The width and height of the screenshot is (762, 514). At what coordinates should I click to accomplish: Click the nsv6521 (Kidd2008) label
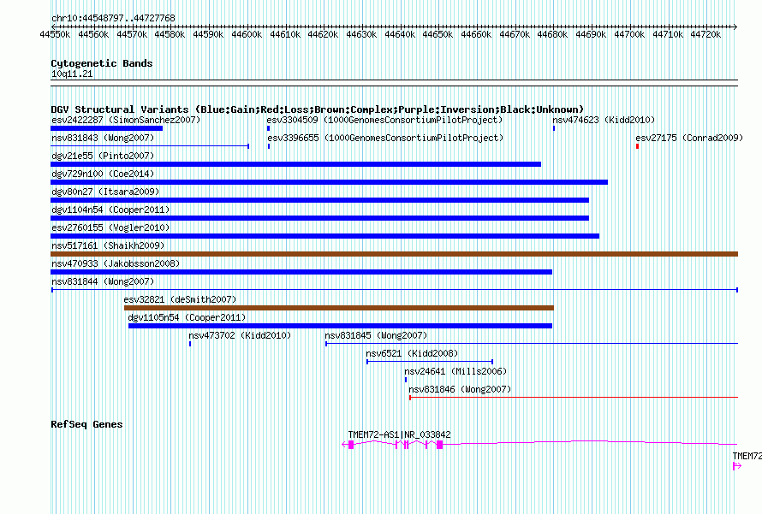(x=412, y=353)
